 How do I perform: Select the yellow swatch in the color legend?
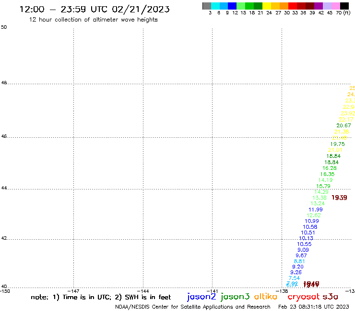(267, 6)
